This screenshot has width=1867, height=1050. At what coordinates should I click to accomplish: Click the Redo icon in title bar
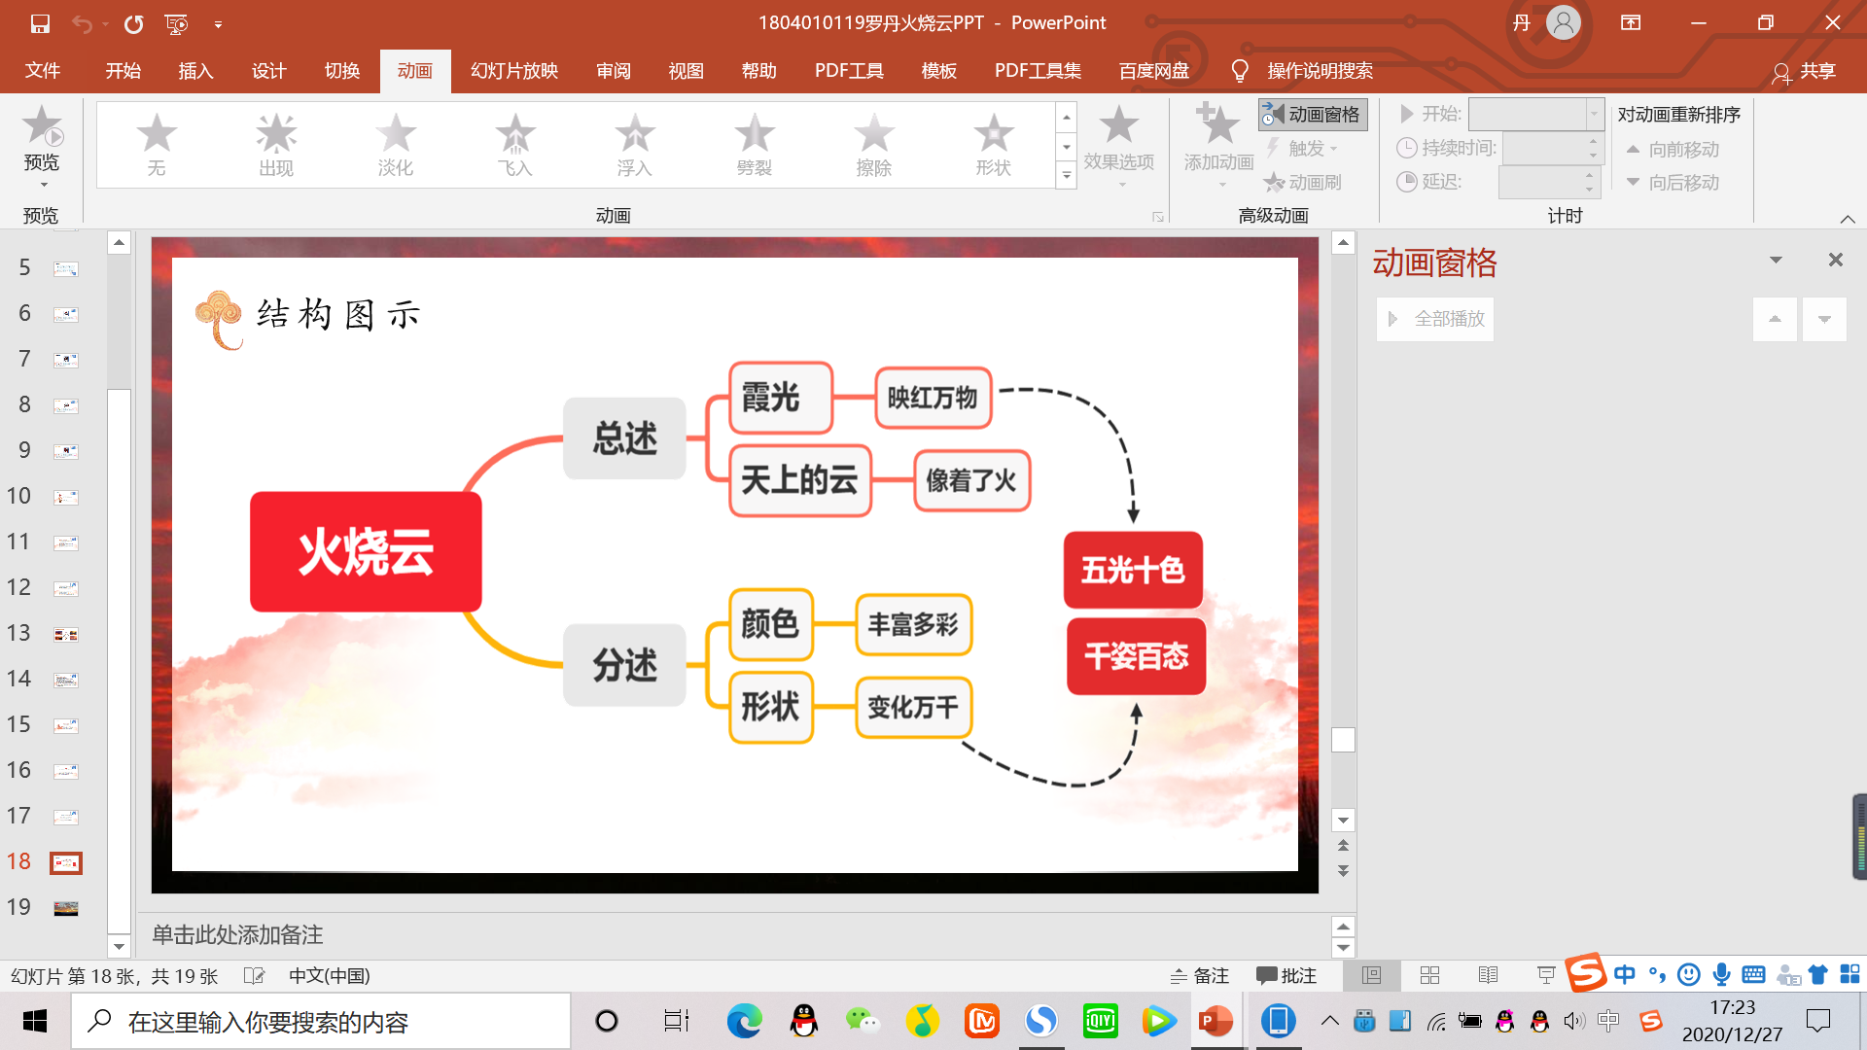click(x=133, y=23)
